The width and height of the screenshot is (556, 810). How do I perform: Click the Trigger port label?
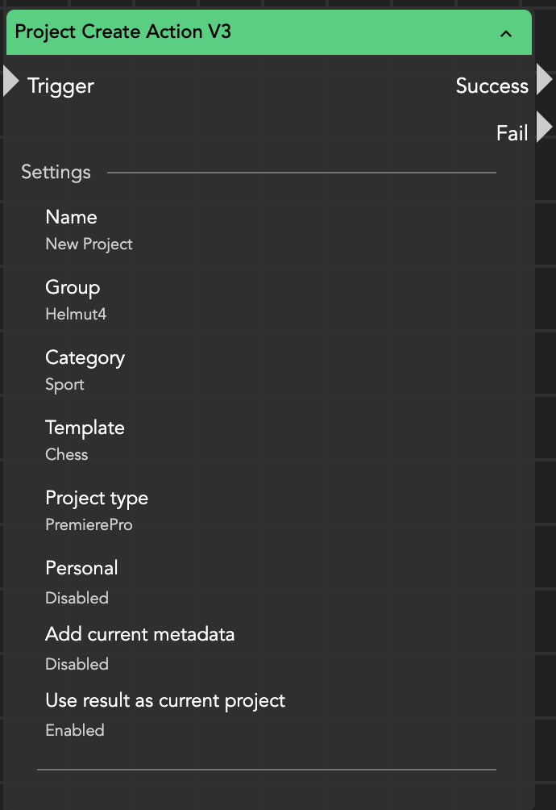(60, 86)
